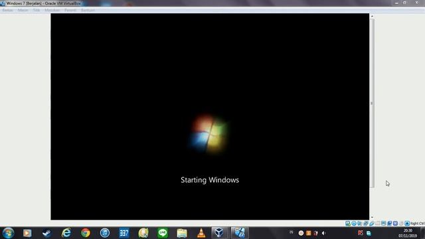Open iTunes from the taskbar

105,233
